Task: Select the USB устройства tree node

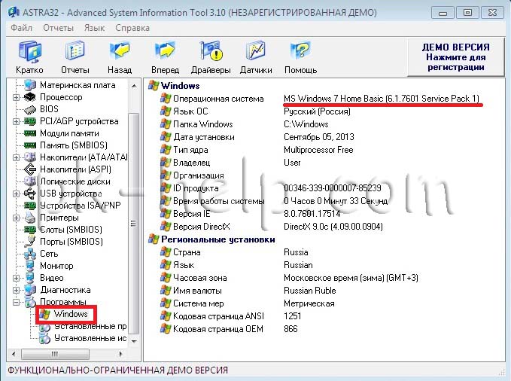Action: (x=71, y=194)
